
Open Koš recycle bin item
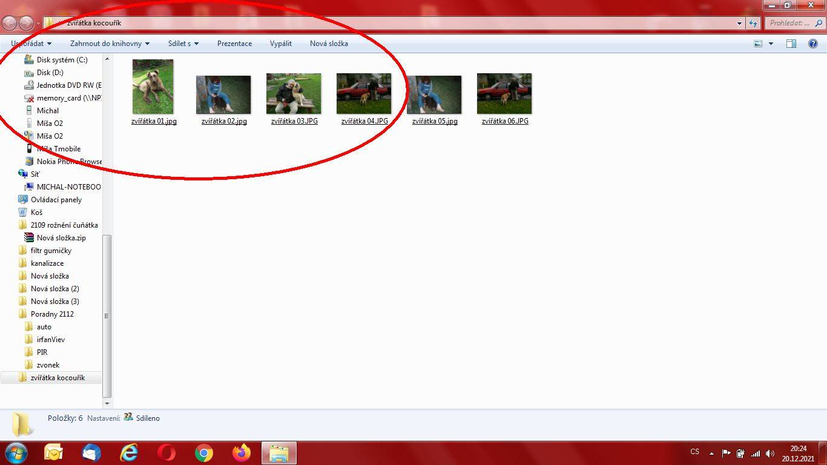click(x=31, y=213)
